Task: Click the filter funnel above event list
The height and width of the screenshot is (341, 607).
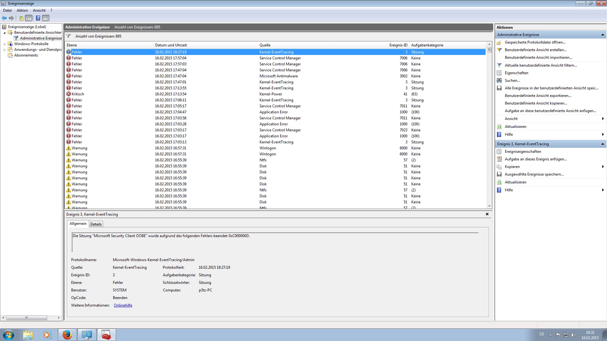Action: click(x=68, y=36)
